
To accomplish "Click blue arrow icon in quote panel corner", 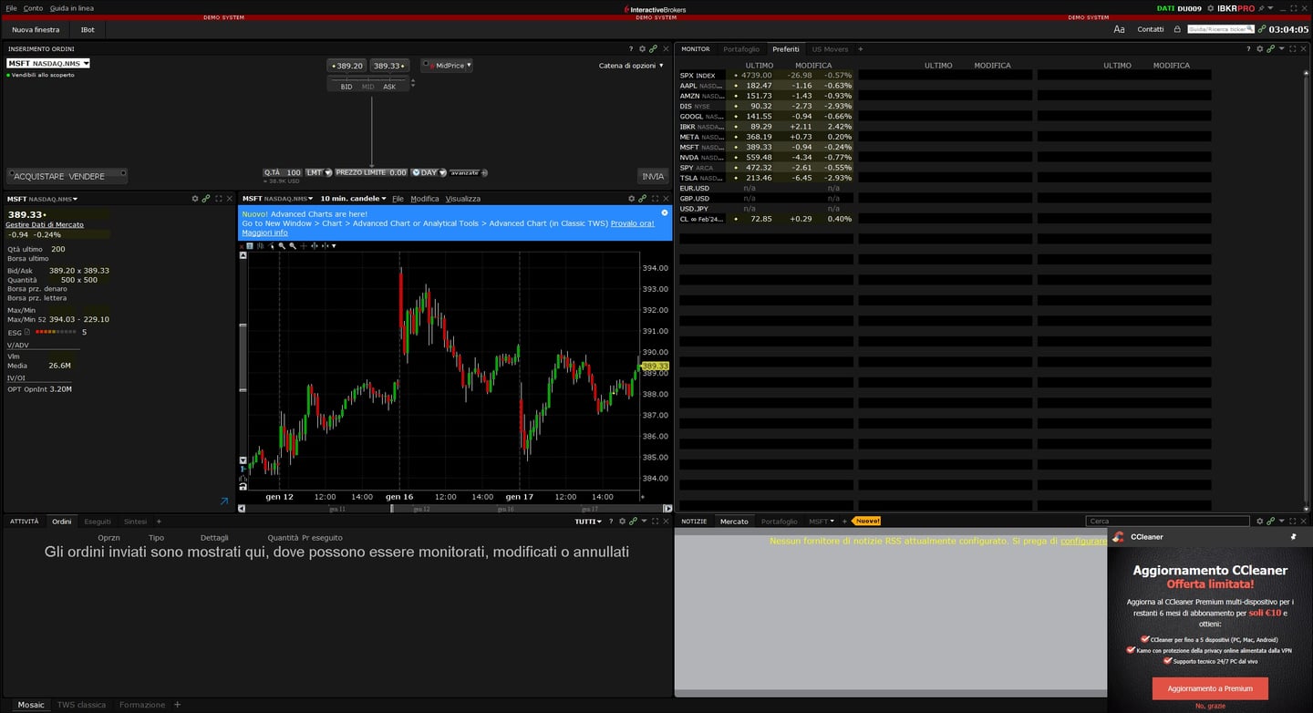I will point(224,501).
